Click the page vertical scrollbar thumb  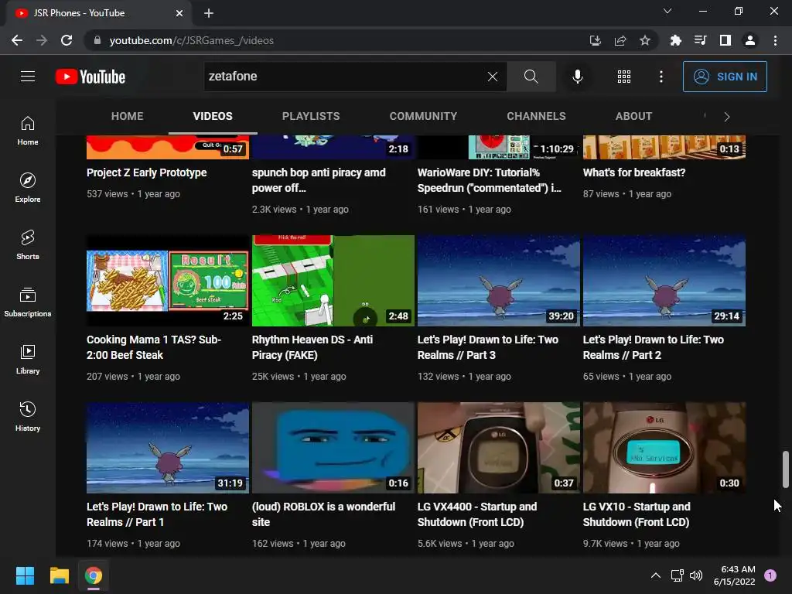tap(786, 469)
